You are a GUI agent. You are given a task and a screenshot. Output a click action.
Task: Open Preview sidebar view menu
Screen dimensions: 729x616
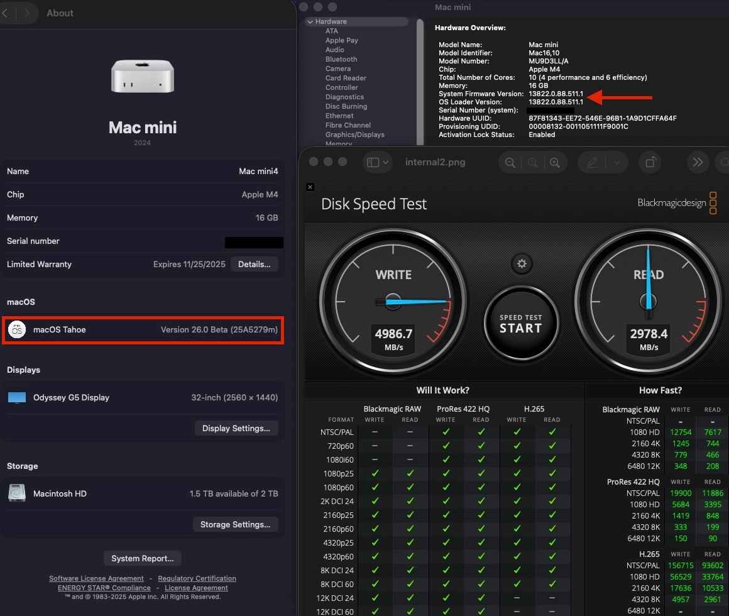[x=378, y=162]
